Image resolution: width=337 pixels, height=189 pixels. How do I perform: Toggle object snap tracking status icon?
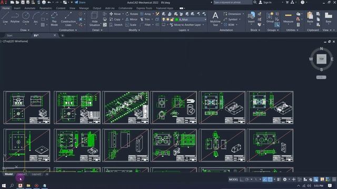265,180
